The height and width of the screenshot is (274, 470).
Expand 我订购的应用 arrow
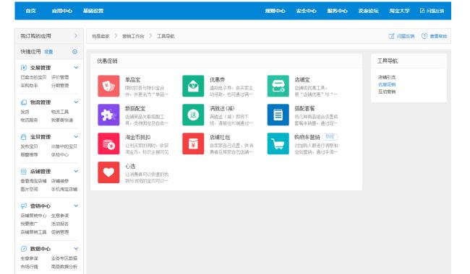[76, 36]
